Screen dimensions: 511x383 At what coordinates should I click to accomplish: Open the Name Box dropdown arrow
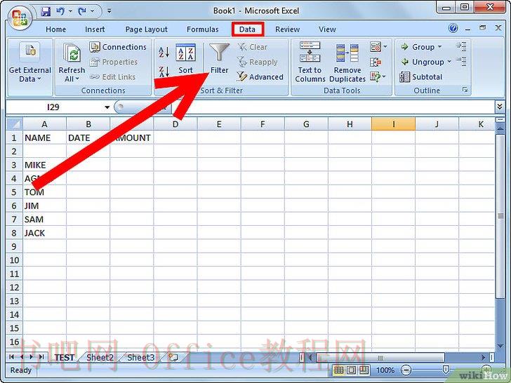pyautogui.click(x=107, y=107)
